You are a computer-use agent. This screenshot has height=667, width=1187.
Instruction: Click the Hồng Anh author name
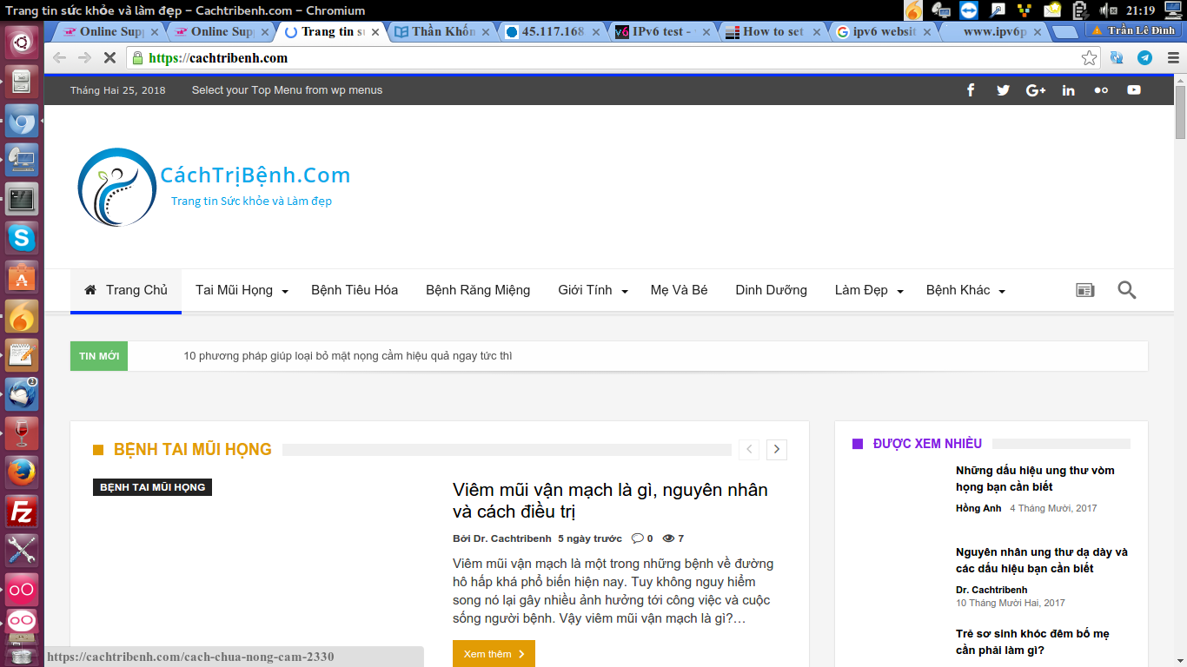[x=978, y=508]
